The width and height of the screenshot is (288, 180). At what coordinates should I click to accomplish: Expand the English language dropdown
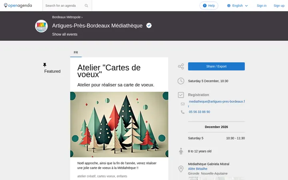[x=237, y=6]
